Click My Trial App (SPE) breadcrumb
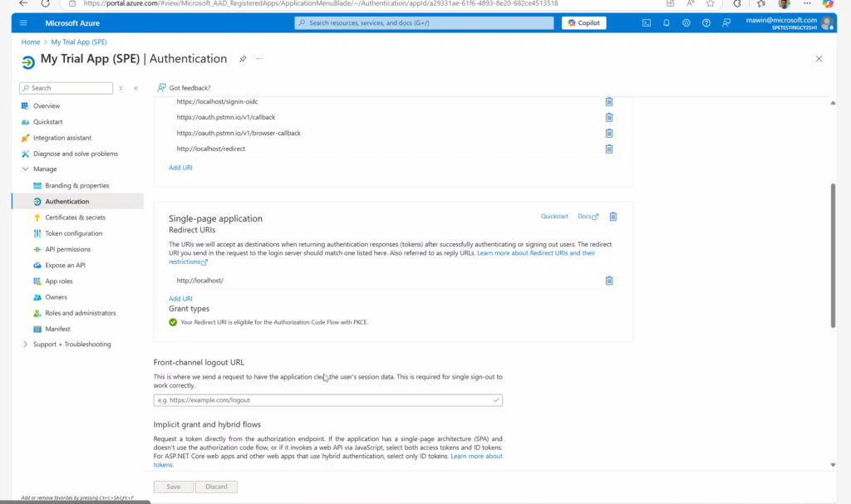The height and width of the screenshot is (504, 851). 79,42
